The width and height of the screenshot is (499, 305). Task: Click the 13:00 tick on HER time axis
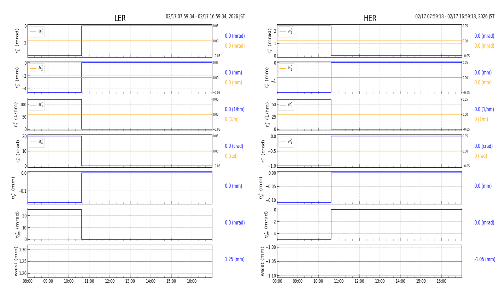coord(380,281)
